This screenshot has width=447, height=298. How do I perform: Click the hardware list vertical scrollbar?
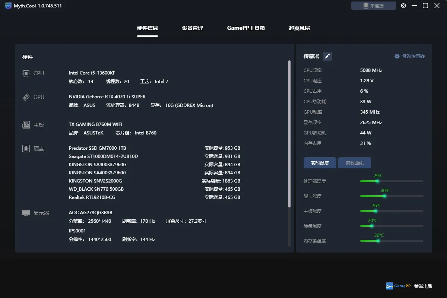289,134
